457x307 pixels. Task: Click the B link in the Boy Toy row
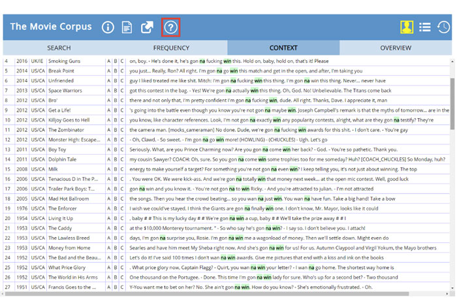(116, 150)
